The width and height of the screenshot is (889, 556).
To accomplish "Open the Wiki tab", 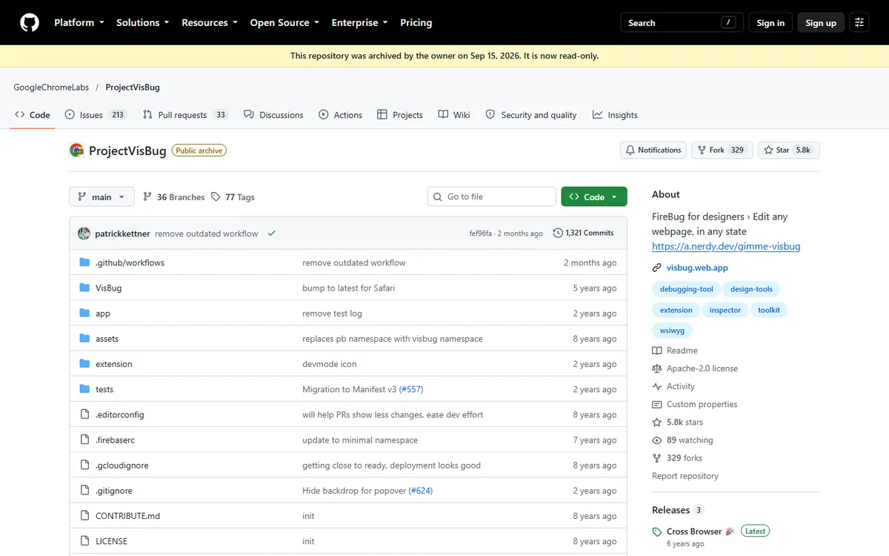I will tap(454, 115).
